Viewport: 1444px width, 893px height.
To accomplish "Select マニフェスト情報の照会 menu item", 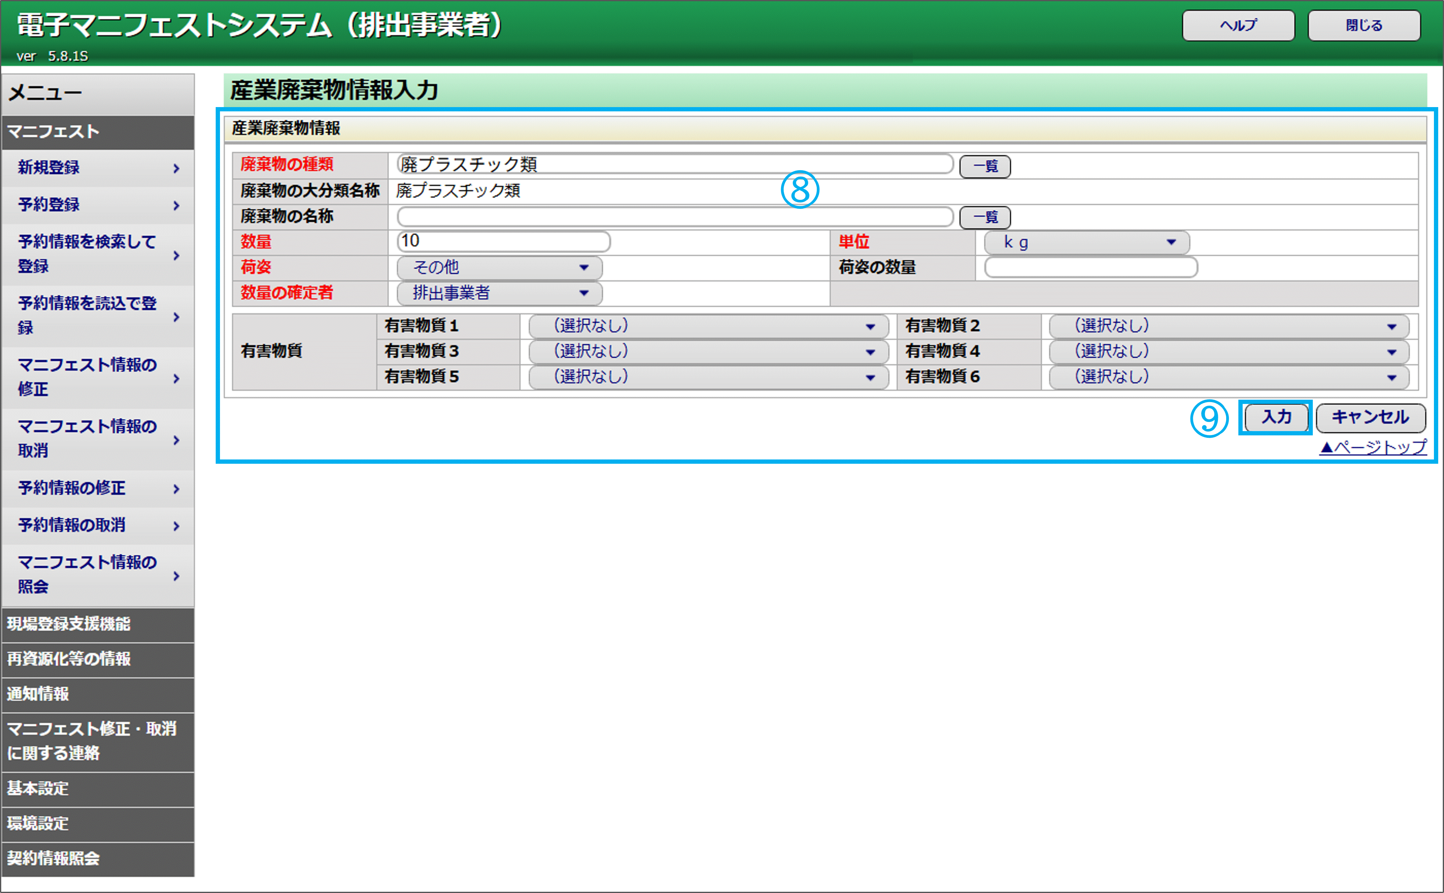I will pos(97,574).
